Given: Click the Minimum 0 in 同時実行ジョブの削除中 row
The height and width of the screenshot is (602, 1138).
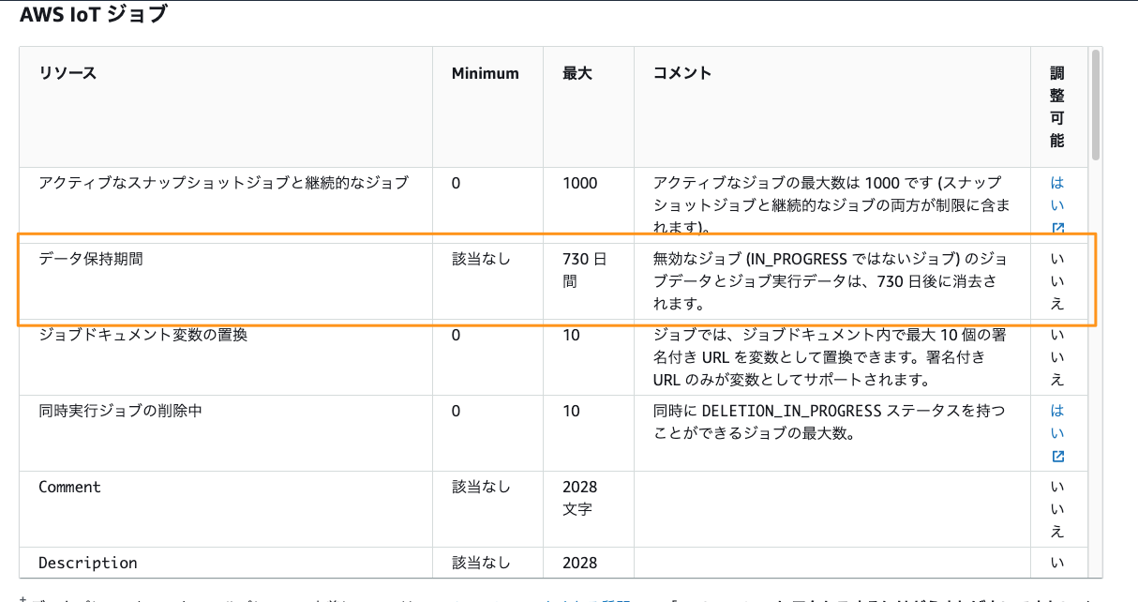Looking at the screenshot, I should click(456, 411).
